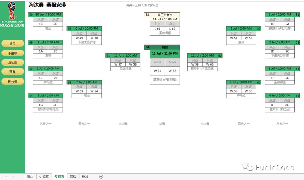The image size is (304, 180).
Task: Select the 分赛表 sheet tab
Action: coord(59,176)
